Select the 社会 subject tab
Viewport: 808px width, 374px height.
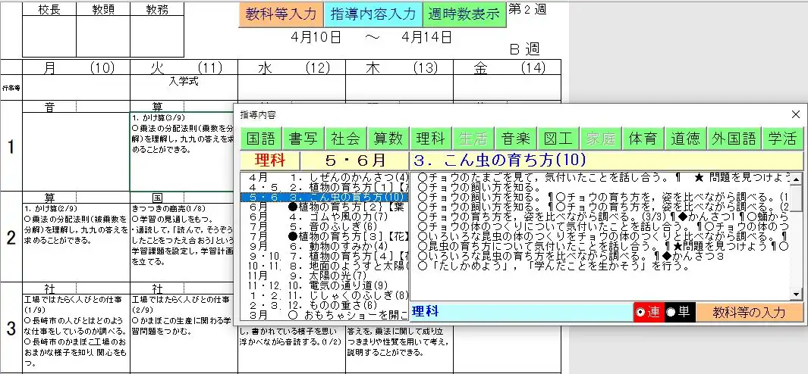345,139
